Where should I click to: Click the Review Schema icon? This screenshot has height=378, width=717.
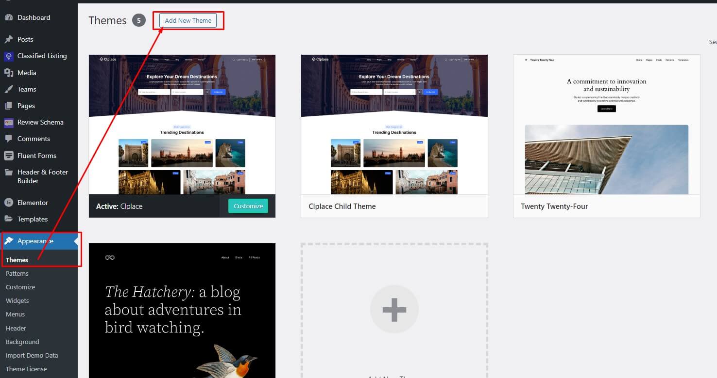tap(9, 122)
